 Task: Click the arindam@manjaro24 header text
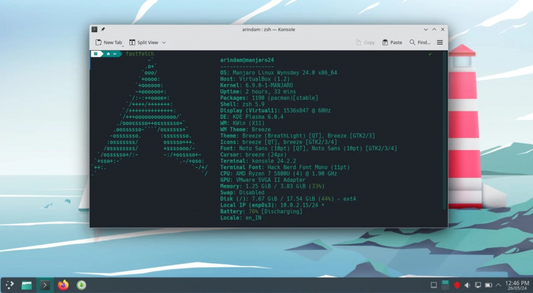(247, 60)
